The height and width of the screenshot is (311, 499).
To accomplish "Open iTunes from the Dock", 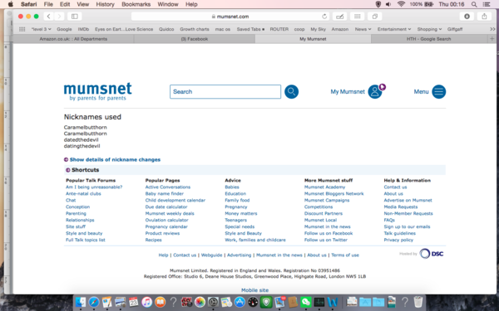I will [x=146, y=302].
